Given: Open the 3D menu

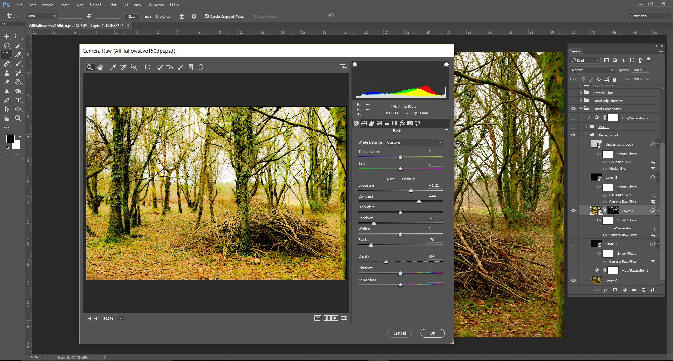Looking at the screenshot, I should coord(124,5).
